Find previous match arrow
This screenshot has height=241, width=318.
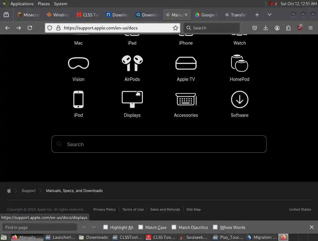tap(84, 227)
